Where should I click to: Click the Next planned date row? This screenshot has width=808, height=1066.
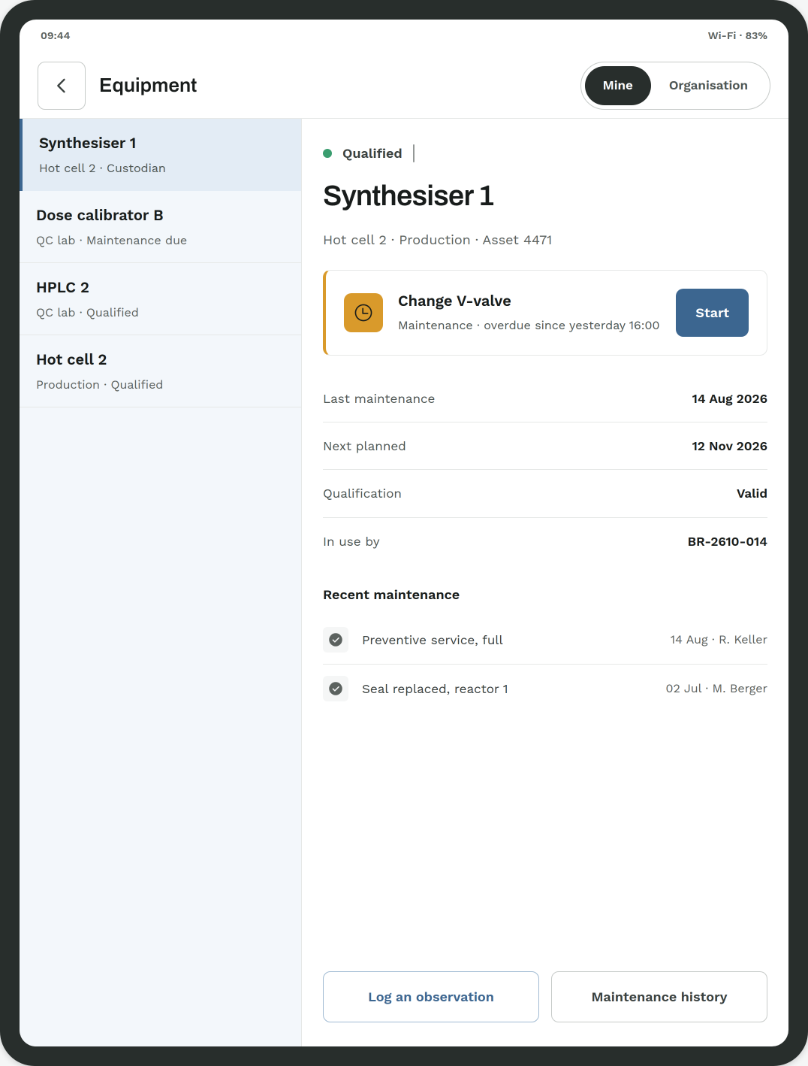pos(545,446)
